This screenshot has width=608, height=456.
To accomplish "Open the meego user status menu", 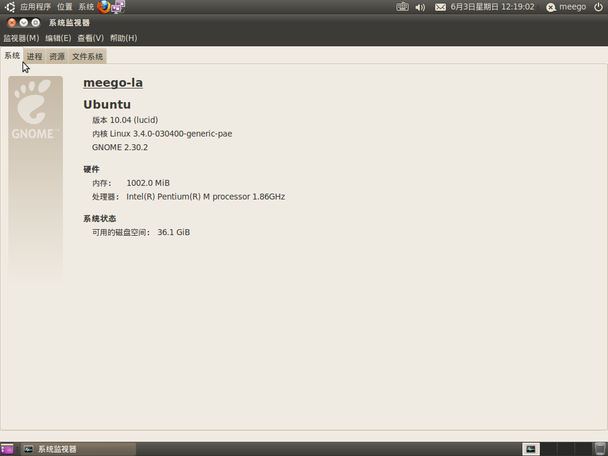I will pyautogui.click(x=566, y=7).
